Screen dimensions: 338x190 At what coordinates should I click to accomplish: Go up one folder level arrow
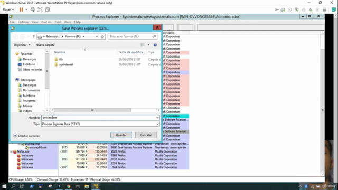[34, 36]
